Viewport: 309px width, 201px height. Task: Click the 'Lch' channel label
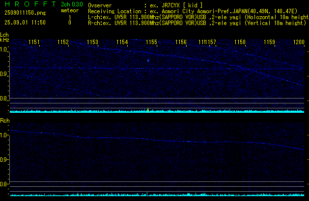pyautogui.click(x=4, y=35)
